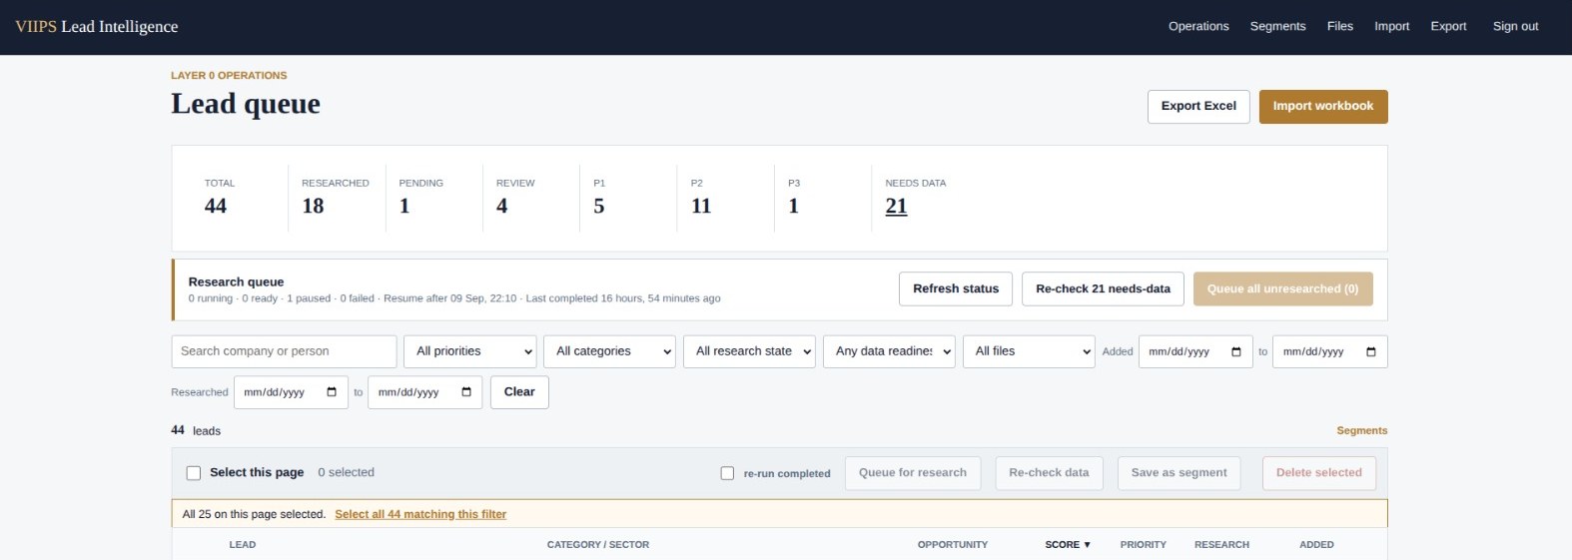Image resolution: width=1572 pixels, height=560 pixels.
Task: Click Sign out
Action: click(1515, 26)
